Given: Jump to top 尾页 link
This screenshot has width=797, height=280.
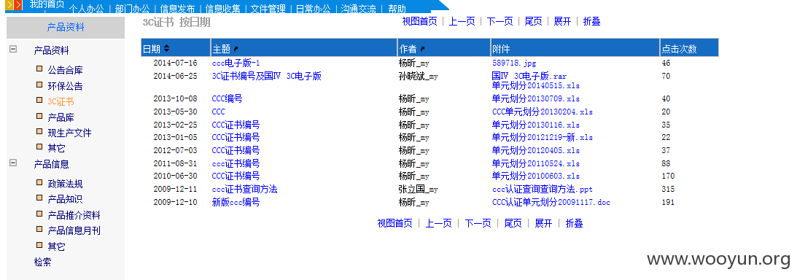Looking at the screenshot, I should point(533,21).
